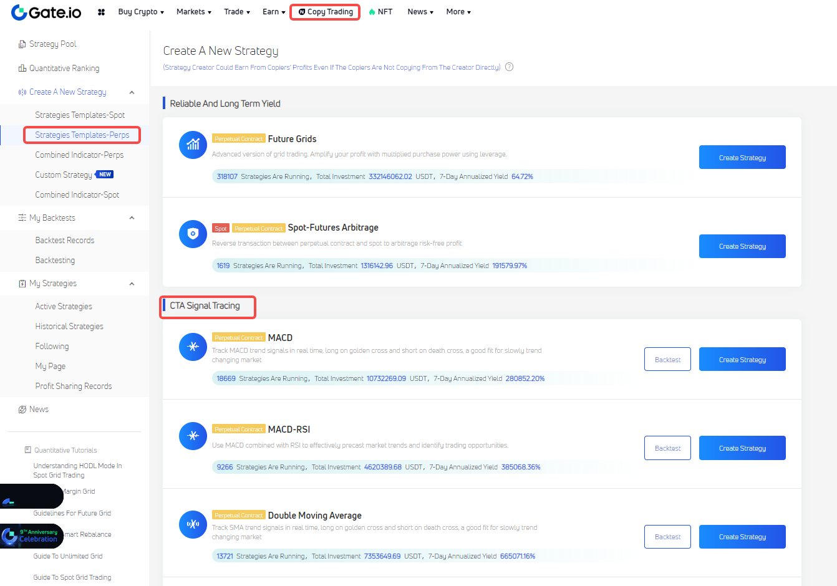Click the Gate.io logo
837x586 pixels.
(x=46, y=12)
